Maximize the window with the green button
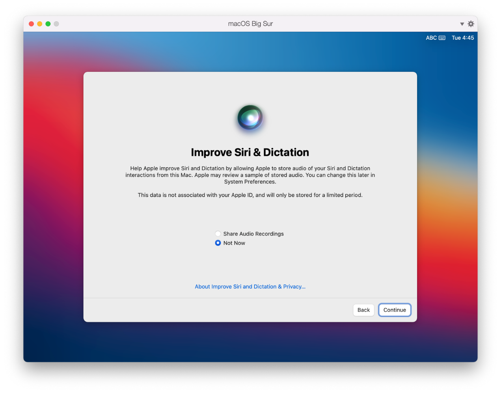This screenshot has height=393, width=501. (48, 24)
